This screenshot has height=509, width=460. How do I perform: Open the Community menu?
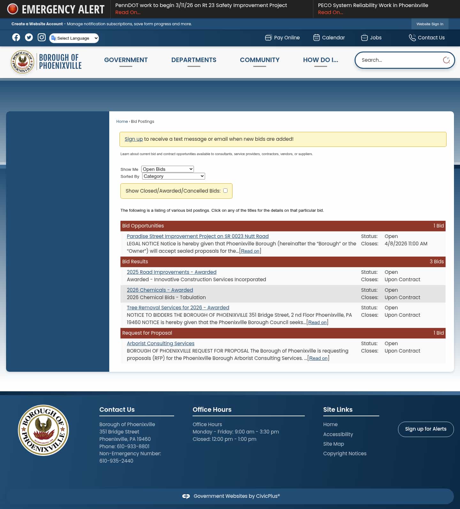click(260, 60)
